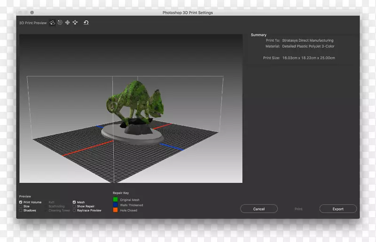376x242 pixels.
Task: Select the Roll 3D camera tool
Action: (x=60, y=23)
